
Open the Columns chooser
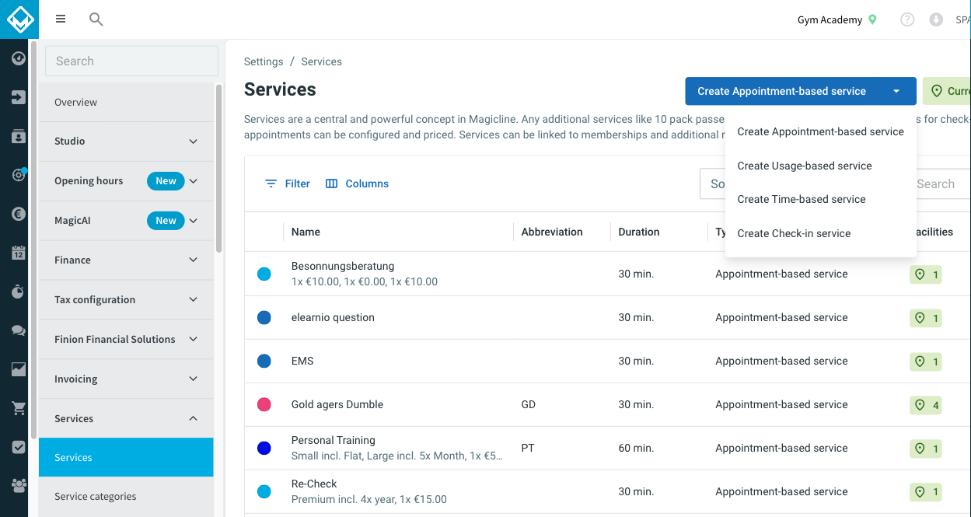[357, 184]
